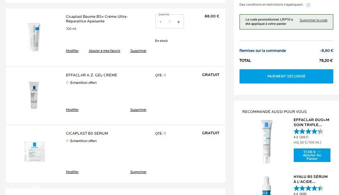Screen dimensions: 339x195
Task: Click QTÉ : 1 for Cicaplast B5 Serum
Action: coord(160,134)
